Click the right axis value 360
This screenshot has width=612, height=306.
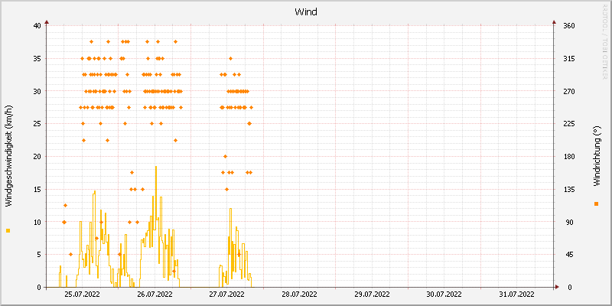[569, 26]
